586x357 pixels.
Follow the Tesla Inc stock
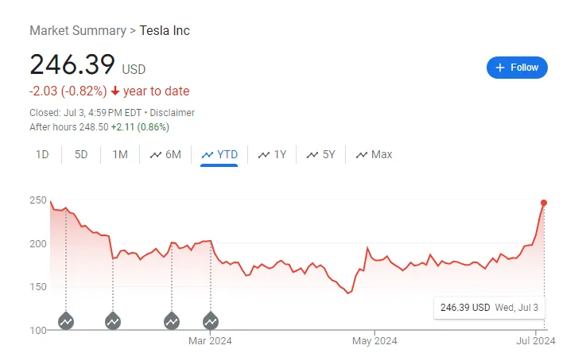pos(517,68)
